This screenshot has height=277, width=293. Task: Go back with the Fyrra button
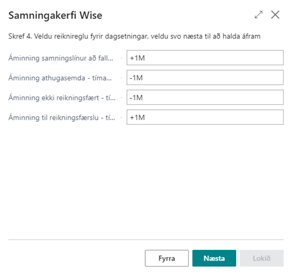click(x=167, y=258)
